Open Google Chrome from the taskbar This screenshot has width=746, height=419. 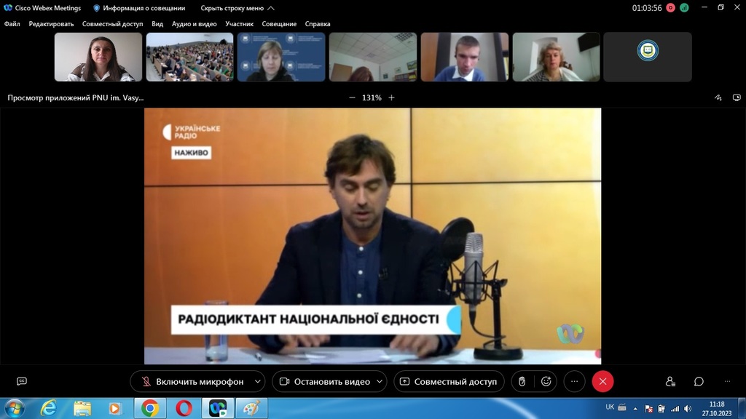click(150, 408)
